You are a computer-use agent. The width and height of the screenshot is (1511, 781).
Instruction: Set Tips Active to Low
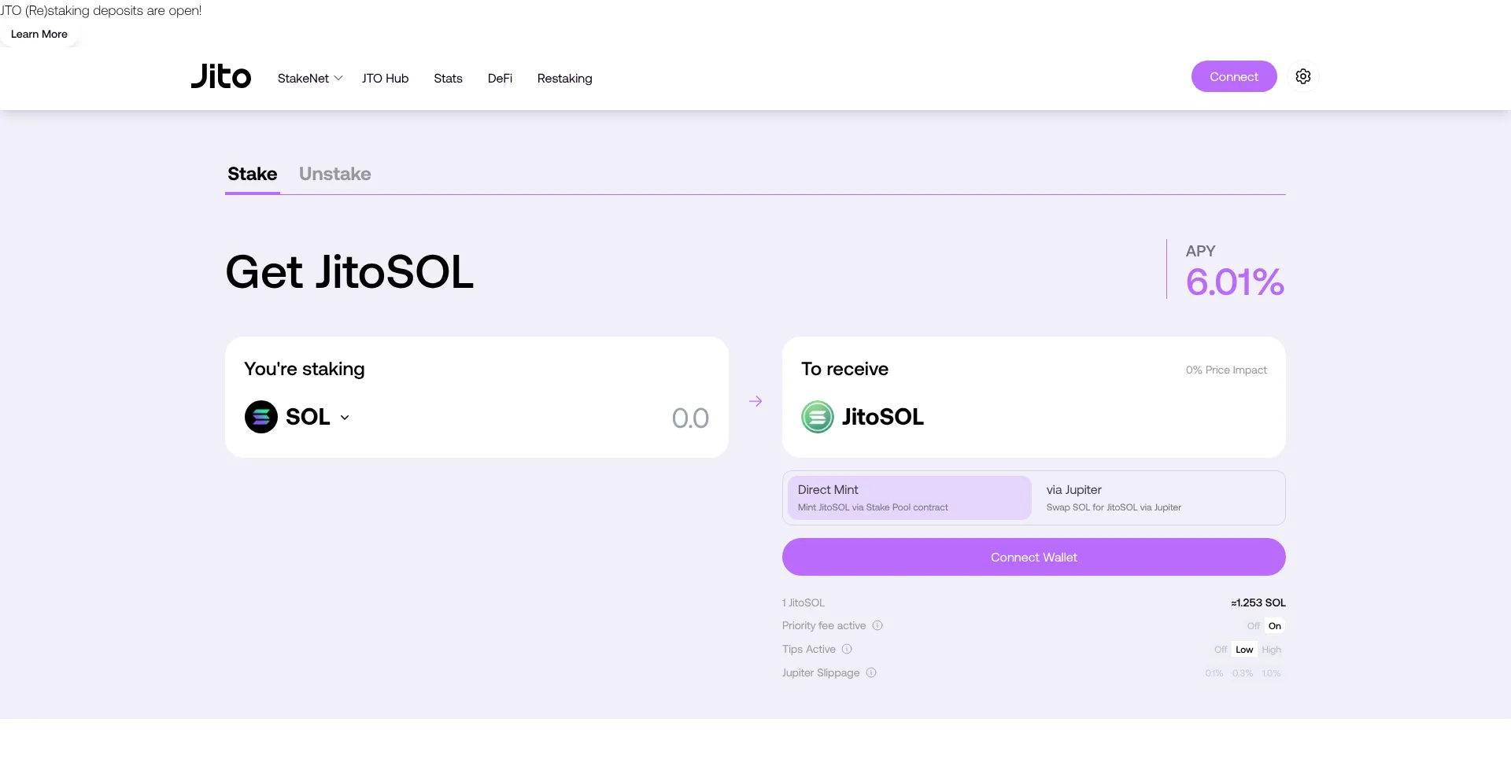click(x=1244, y=650)
